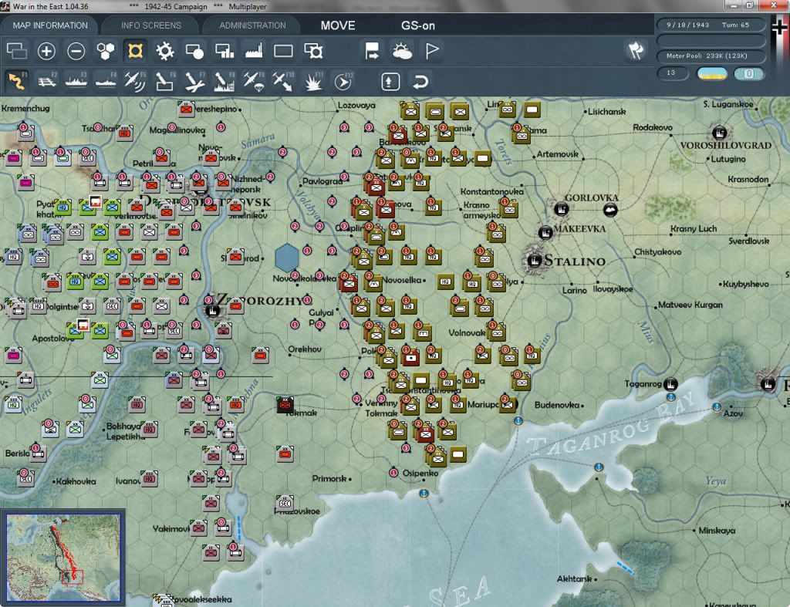The height and width of the screenshot is (607, 790).
Task: Click the Primorsk town label
Action: coord(329,478)
